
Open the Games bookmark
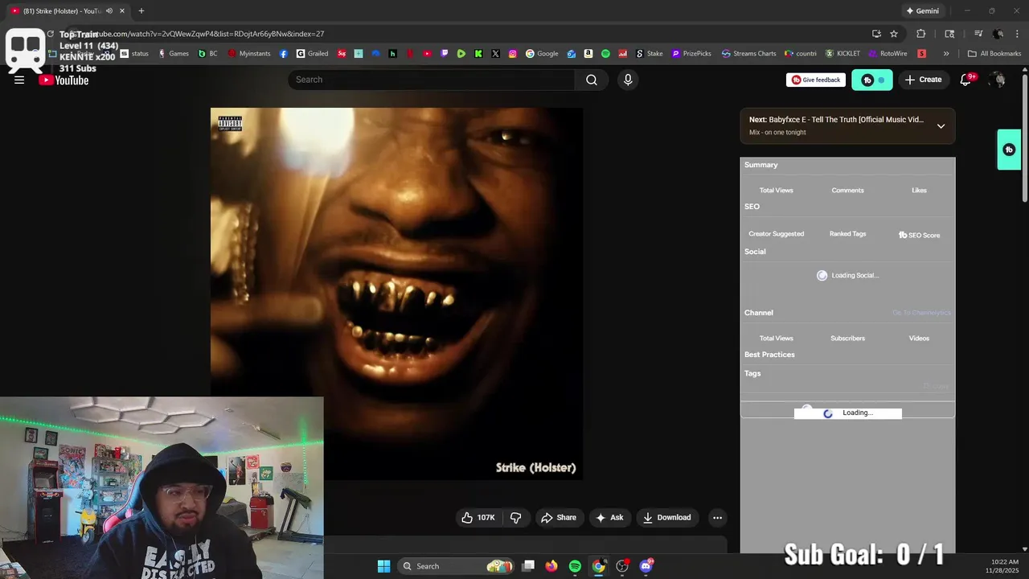pyautogui.click(x=174, y=54)
